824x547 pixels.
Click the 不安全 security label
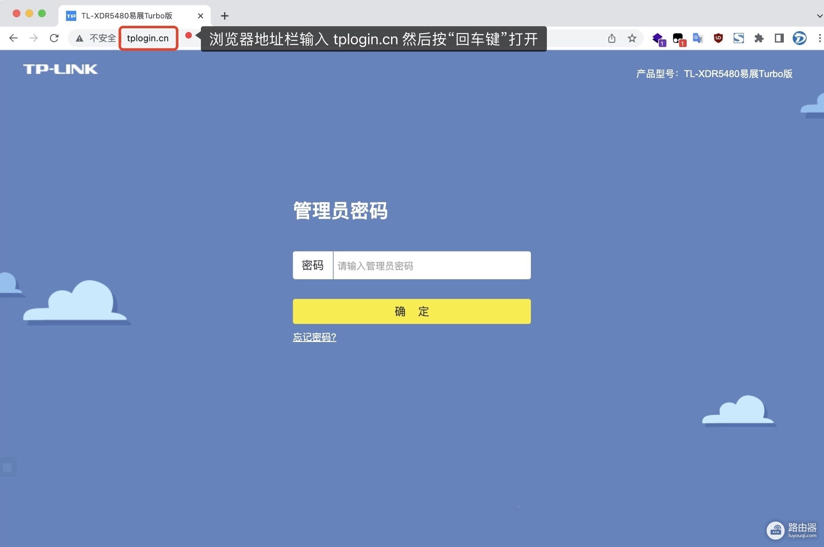coord(102,38)
